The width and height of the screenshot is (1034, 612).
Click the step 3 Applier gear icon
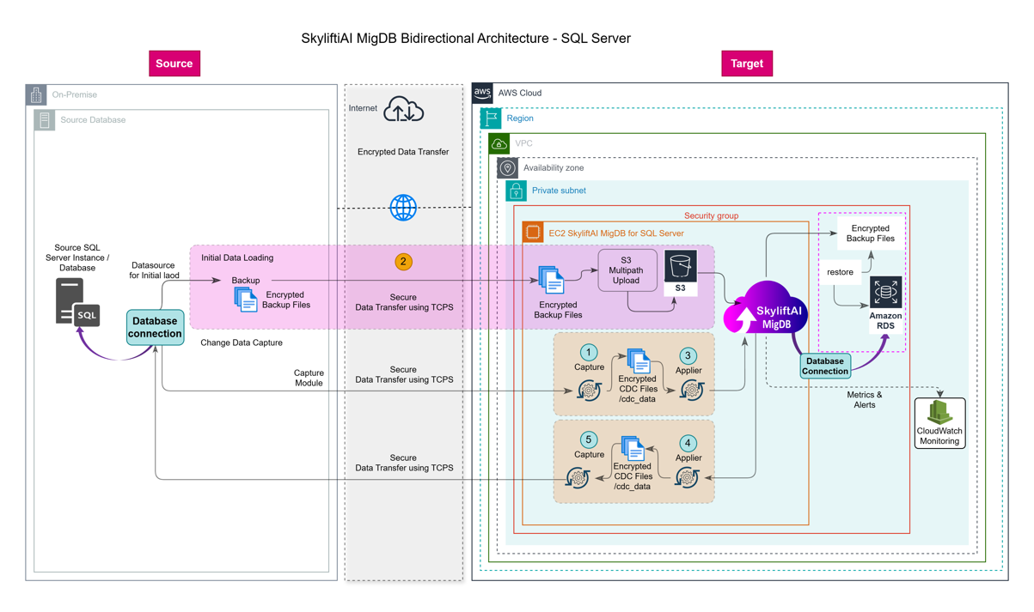tap(692, 391)
